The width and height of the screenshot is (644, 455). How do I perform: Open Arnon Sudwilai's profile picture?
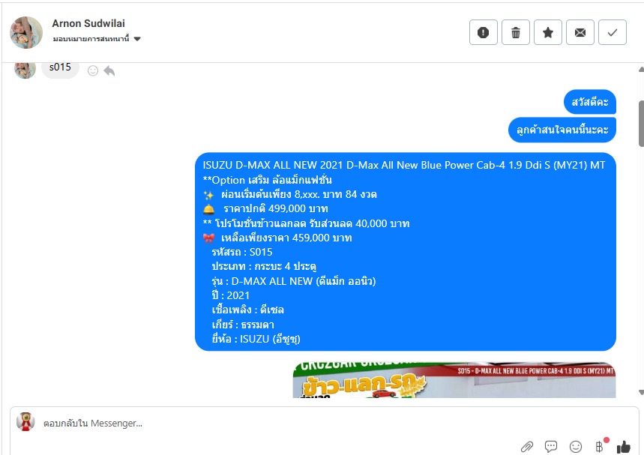[26, 32]
